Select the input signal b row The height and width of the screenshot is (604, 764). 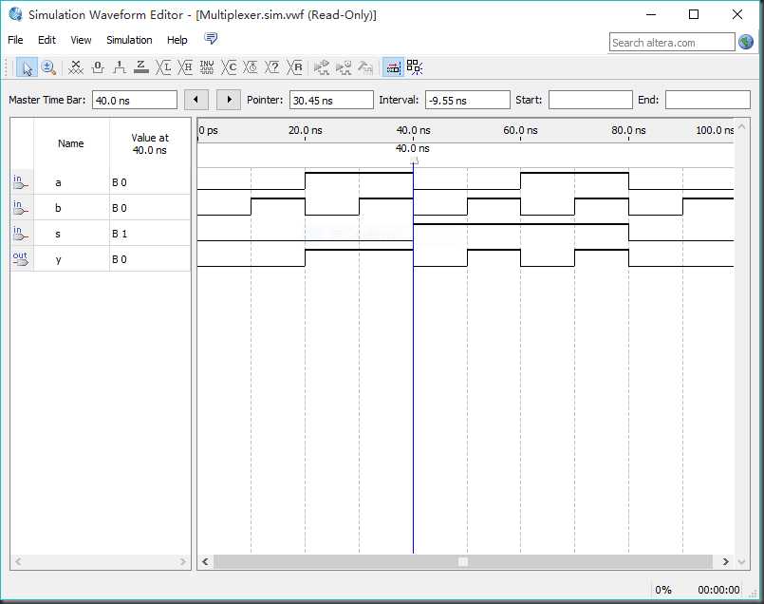pyautogui.click(x=101, y=208)
